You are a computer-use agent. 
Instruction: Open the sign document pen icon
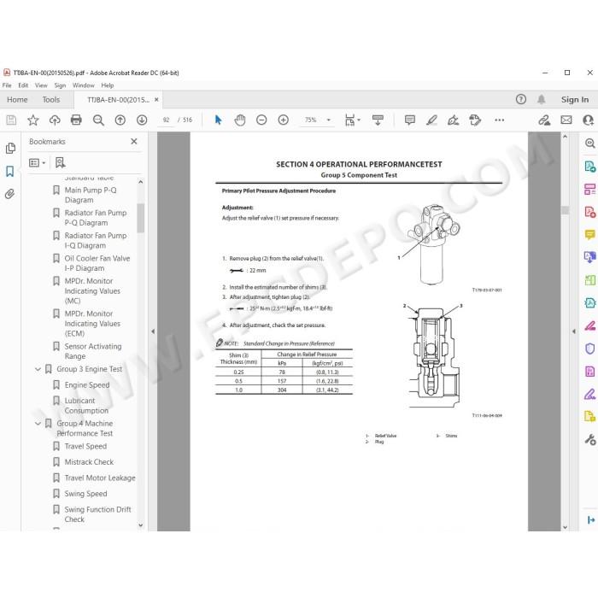click(x=454, y=120)
